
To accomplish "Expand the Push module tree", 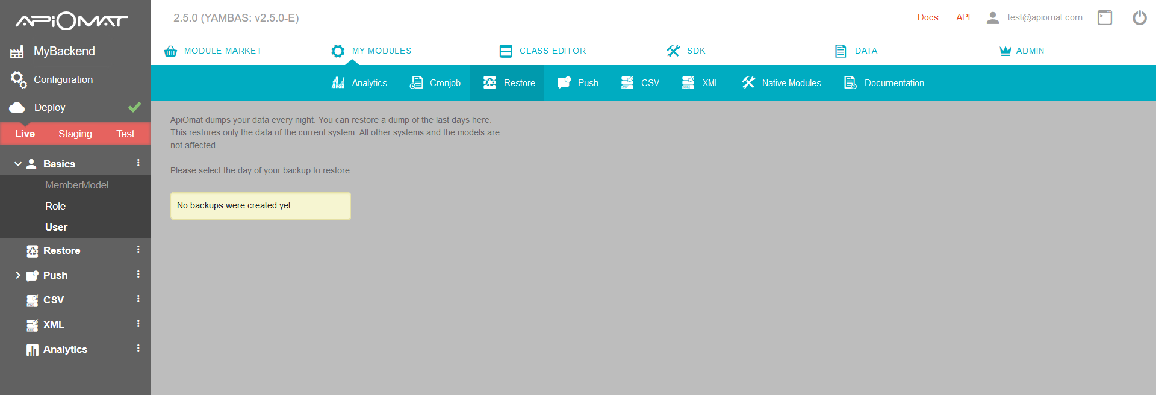I will [x=18, y=275].
